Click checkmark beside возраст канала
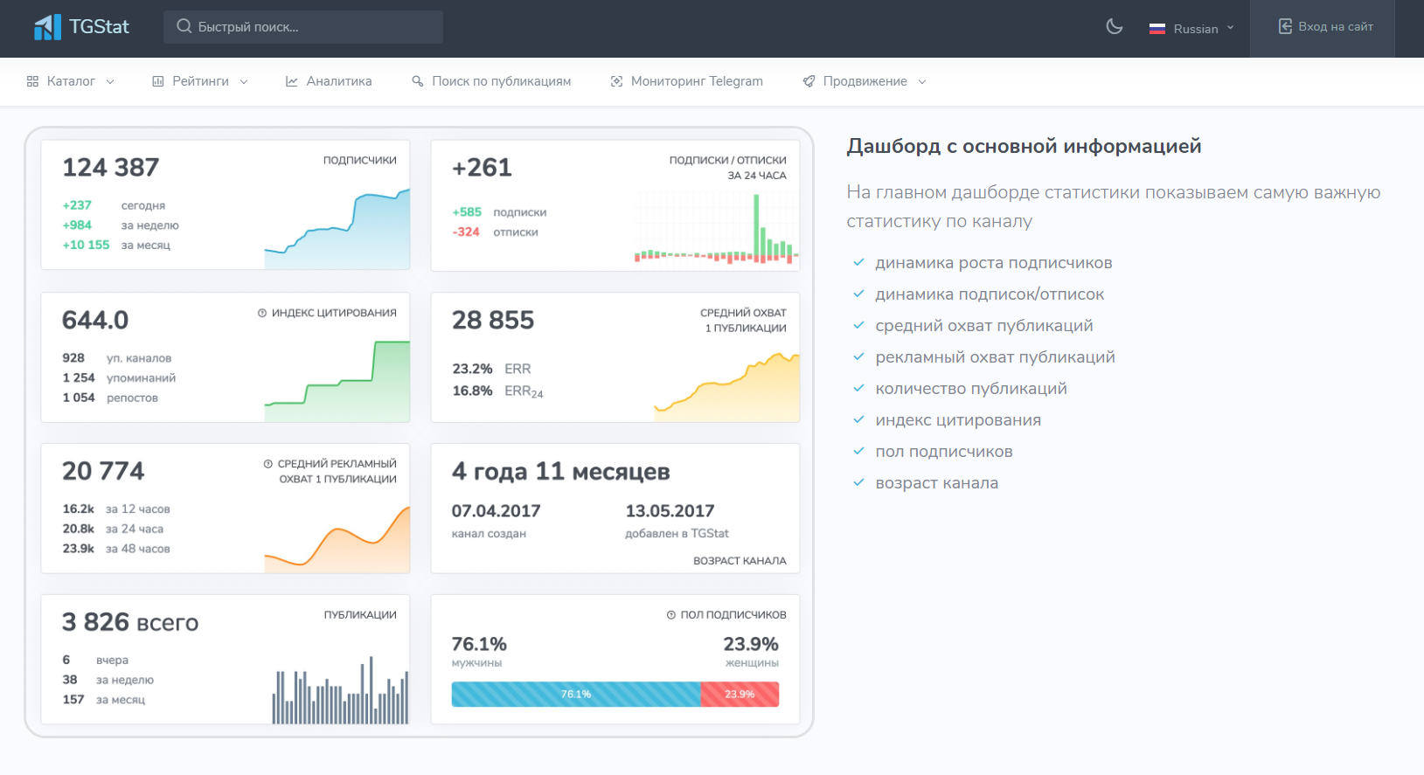This screenshot has height=775, width=1424. (859, 482)
